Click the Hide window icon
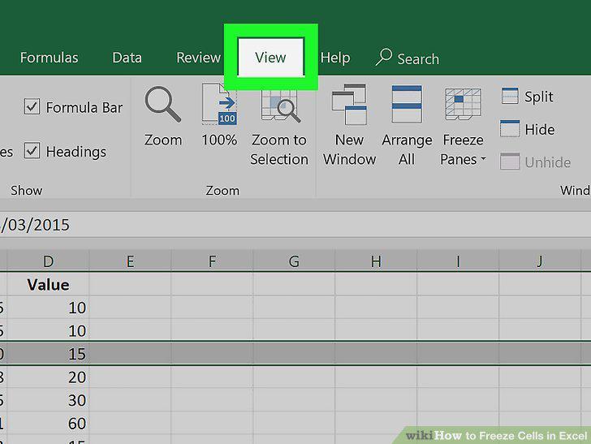 [x=510, y=129]
